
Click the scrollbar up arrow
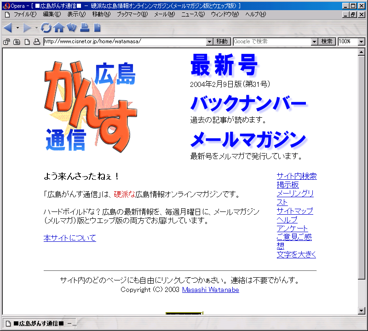click(x=362, y=52)
